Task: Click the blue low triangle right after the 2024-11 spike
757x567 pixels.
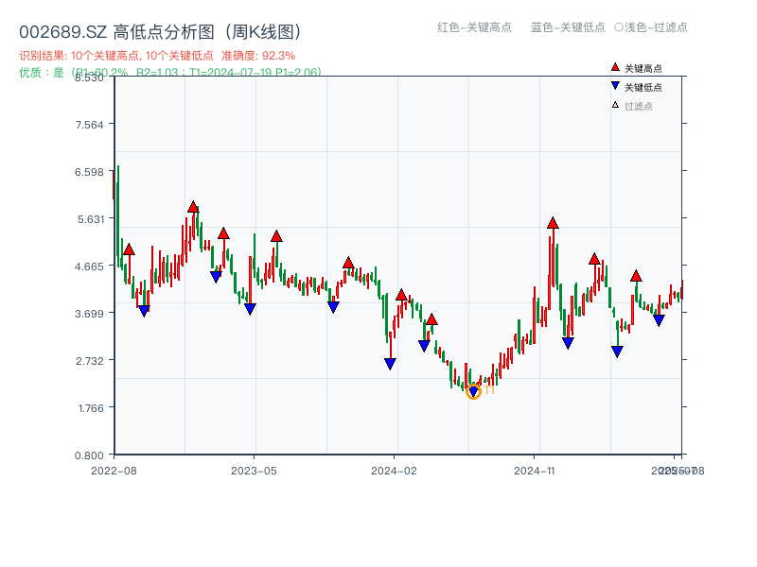Action: pos(569,343)
